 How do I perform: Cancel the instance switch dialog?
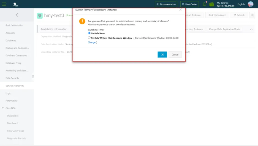coord(175,54)
